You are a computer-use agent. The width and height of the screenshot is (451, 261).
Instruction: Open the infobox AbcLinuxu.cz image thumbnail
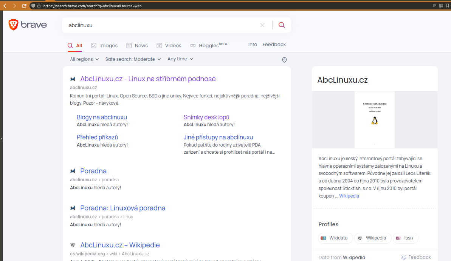click(375, 120)
